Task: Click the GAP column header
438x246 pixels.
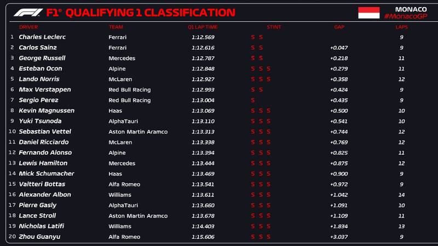Action: (x=339, y=27)
